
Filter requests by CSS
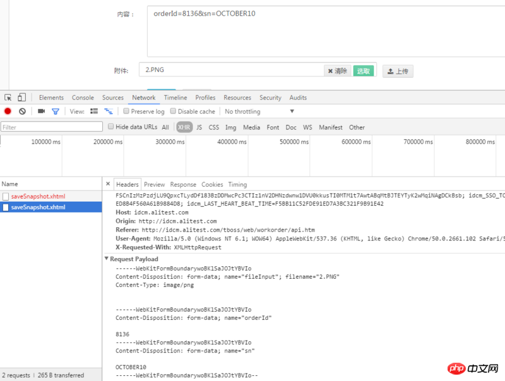pos(214,127)
